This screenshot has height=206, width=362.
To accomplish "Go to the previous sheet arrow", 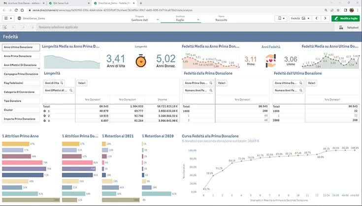I will [x=317, y=18].
